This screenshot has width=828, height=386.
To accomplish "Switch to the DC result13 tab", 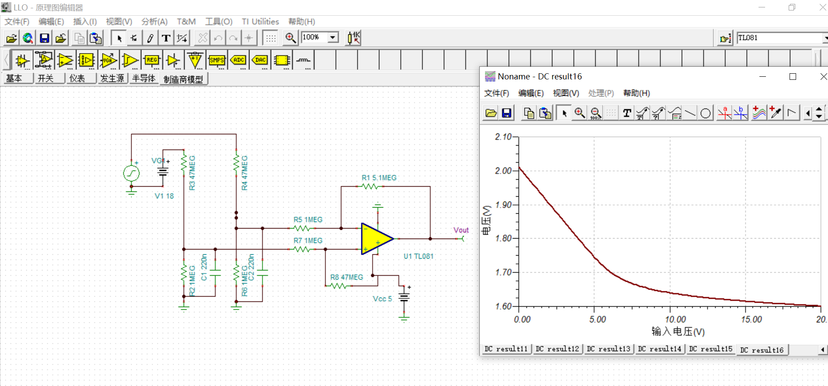I will click(609, 349).
